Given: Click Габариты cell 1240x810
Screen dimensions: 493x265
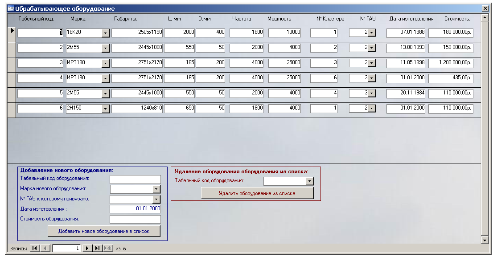Looking at the screenshot, I should pos(137,108).
